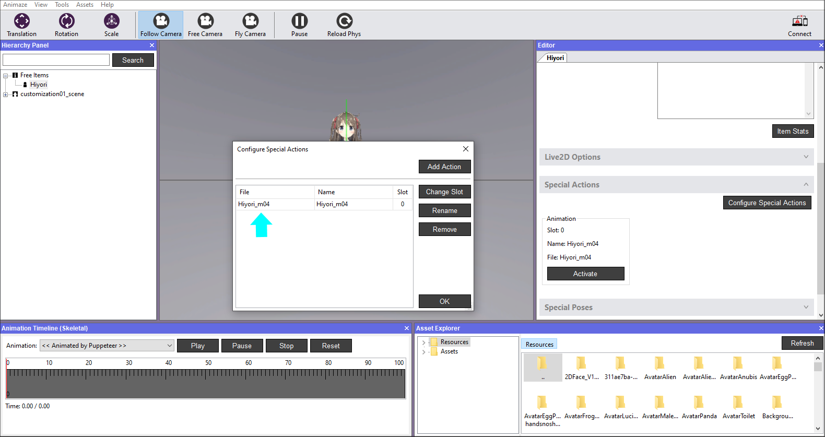Focus the Hierarchy search input field
Image resolution: width=825 pixels, height=437 pixels.
56,60
